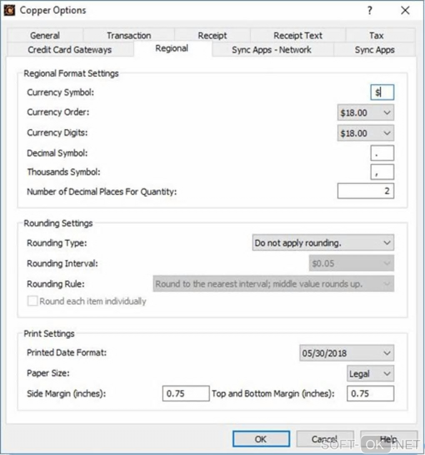The height and width of the screenshot is (455, 425).
Task: Click the Currency Symbol label
Action: 60,92
